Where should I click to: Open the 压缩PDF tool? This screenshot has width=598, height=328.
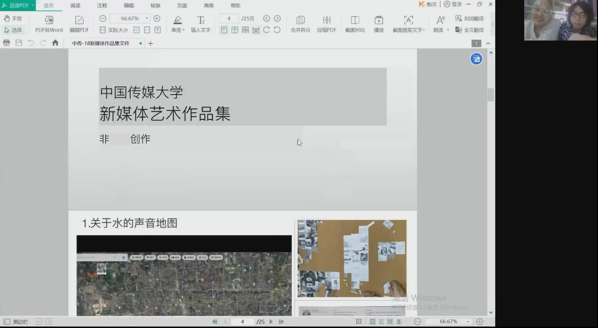pyautogui.click(x=326, y=23)
